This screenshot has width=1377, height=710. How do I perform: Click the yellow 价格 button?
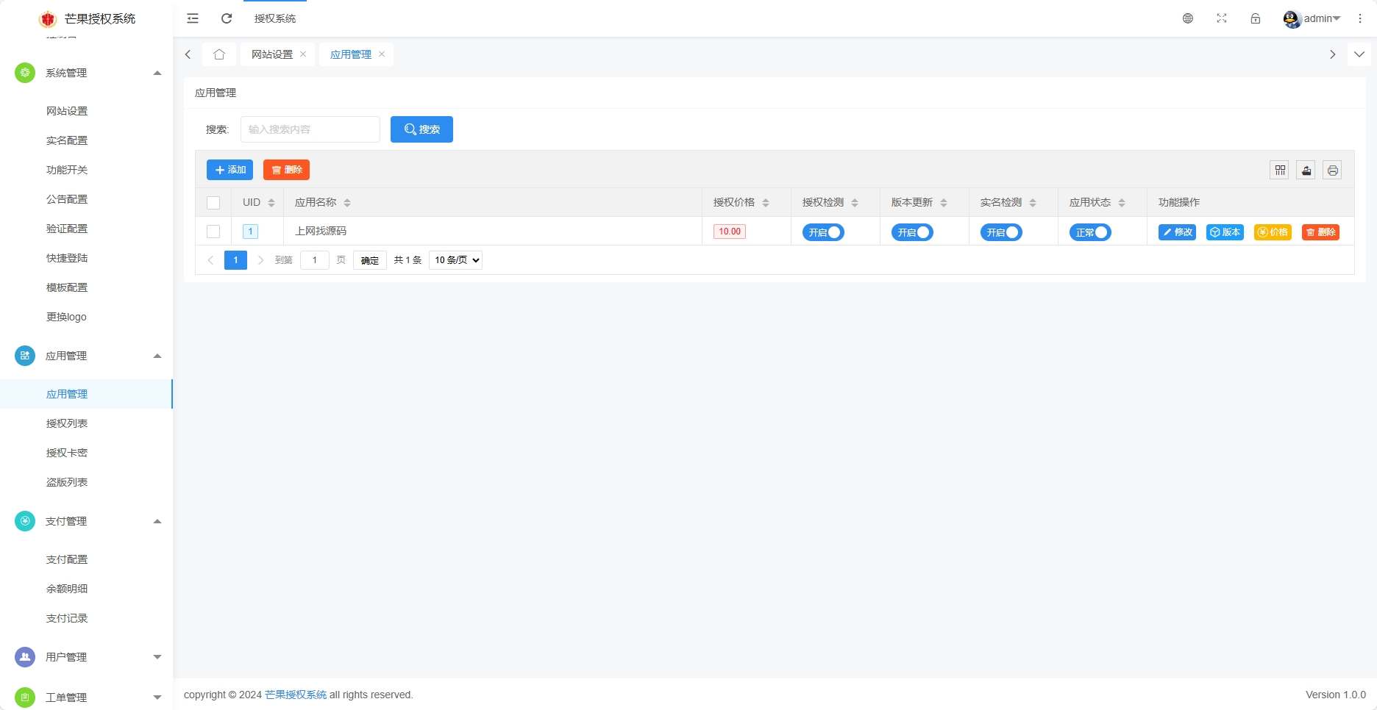tap(1273, 232)
